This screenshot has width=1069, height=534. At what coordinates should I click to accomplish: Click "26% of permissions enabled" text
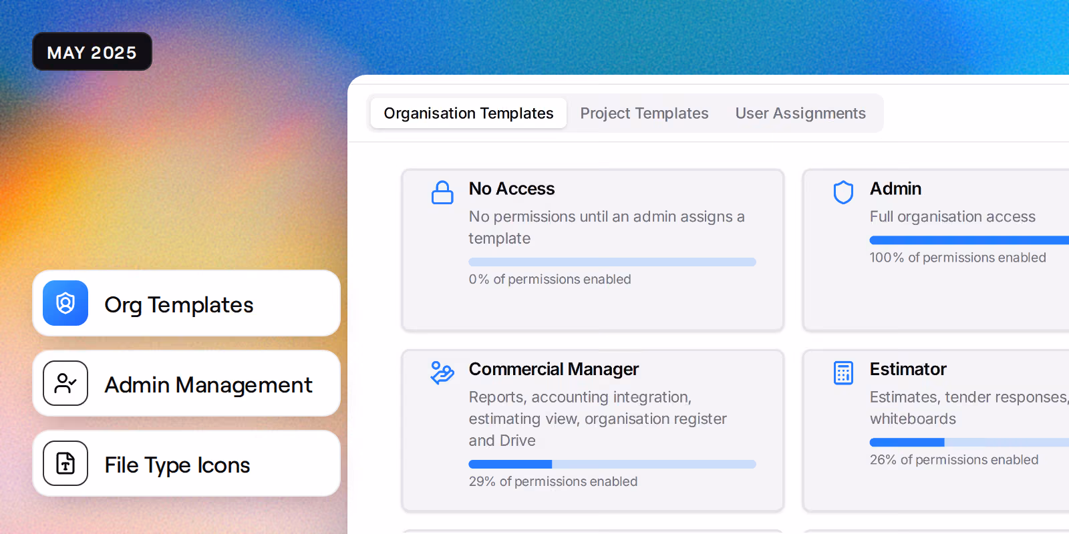coord(954,460)
